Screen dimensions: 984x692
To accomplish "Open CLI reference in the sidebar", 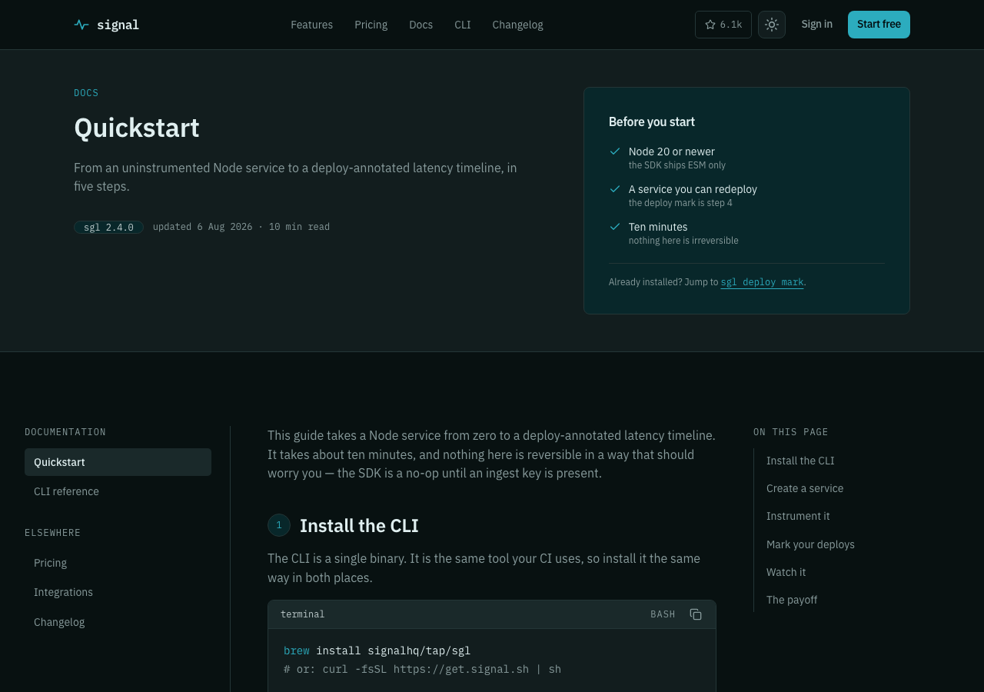I will [118, 491].
